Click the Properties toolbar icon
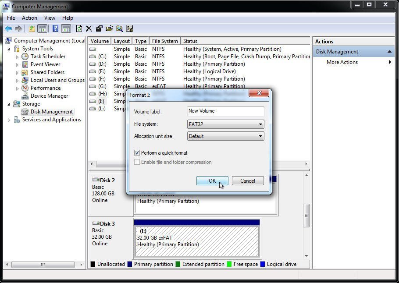Screen dimensions: 399x283 tap(99, 28)
